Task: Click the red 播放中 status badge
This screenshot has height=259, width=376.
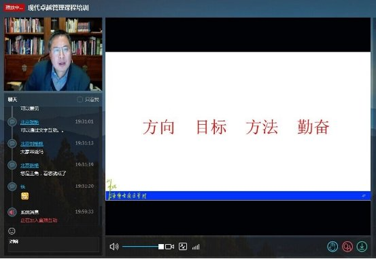Action: 14,7
